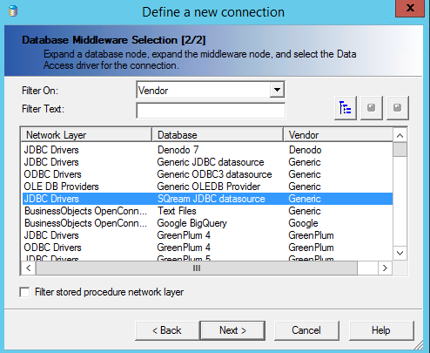Click the list's scroll down arrow

point(400,253)
